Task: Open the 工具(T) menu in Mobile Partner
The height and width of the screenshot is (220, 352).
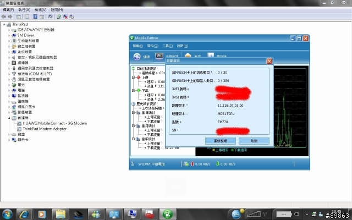Action: 167,46
